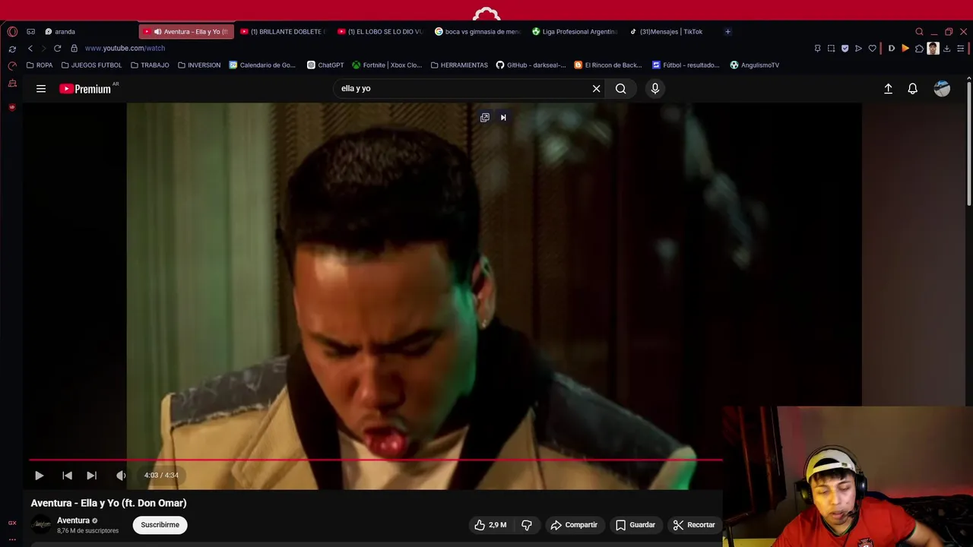Switch to Liga Profesional Argentina tab
Viewport: 973px width, 547px height.
click(575, 32)
